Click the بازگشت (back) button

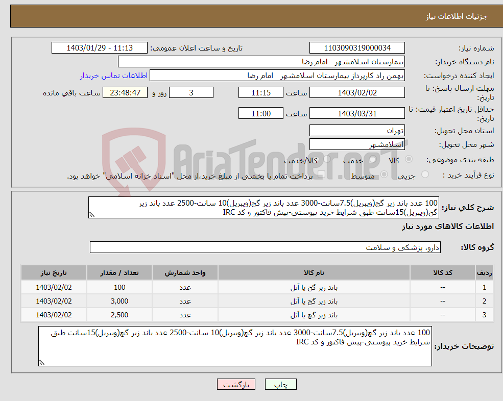(x=236, y=384)
